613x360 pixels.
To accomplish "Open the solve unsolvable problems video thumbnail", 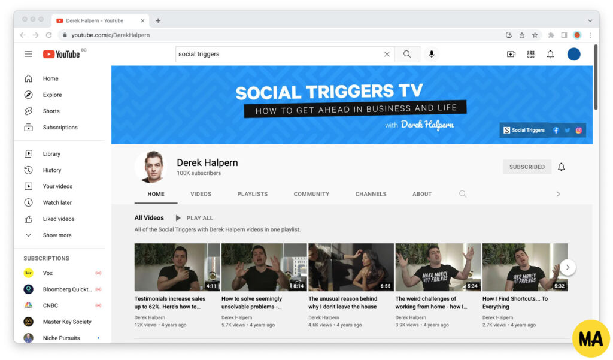I will point(264,267).
